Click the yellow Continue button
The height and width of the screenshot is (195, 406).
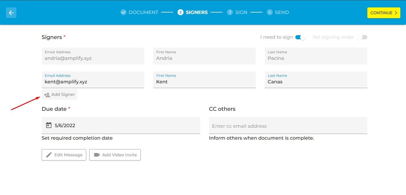click(384, 13)
